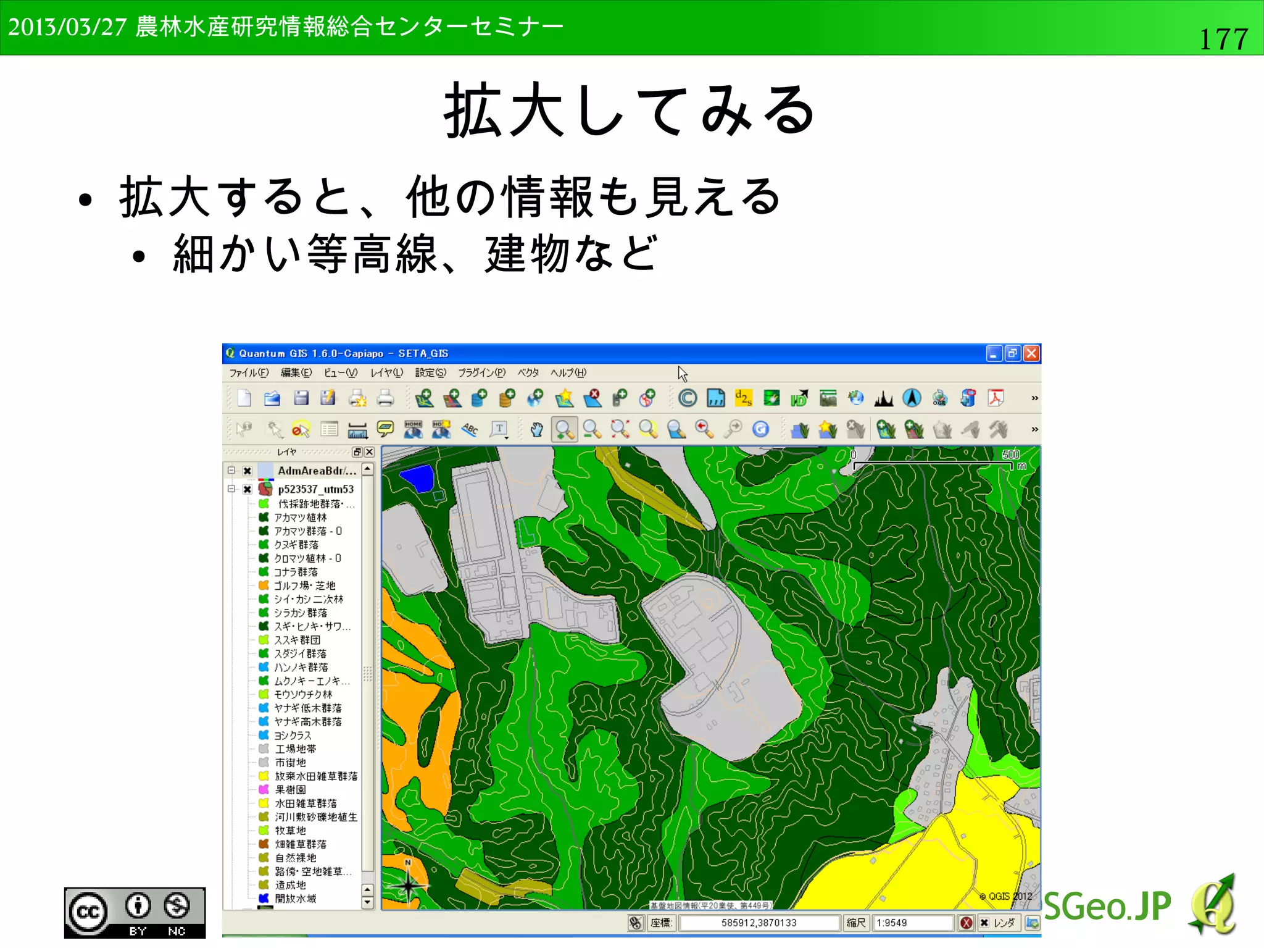Open the 編集(E) menu
This screenshot has height=948, width=1264.
(296, 372)
